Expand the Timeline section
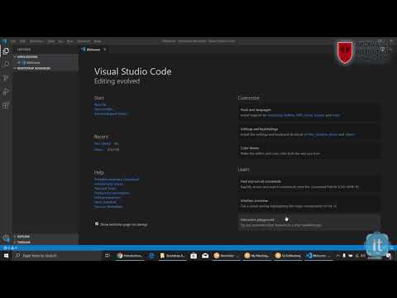The height and width of the screenshot is (298, 397). pos(45,242)
